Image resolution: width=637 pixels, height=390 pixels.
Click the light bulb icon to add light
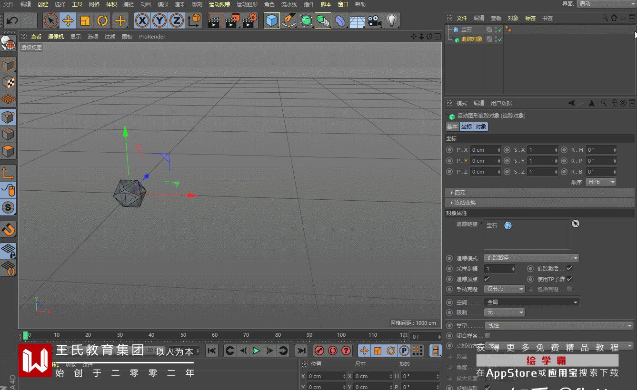click(391, 21)
